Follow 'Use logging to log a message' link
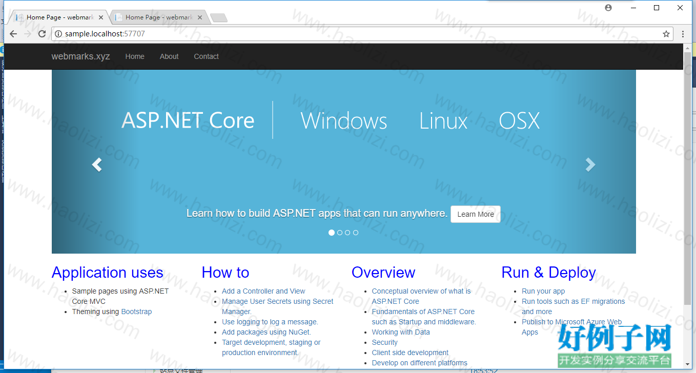This screenshot has height=373, width=696. [270, 322]
